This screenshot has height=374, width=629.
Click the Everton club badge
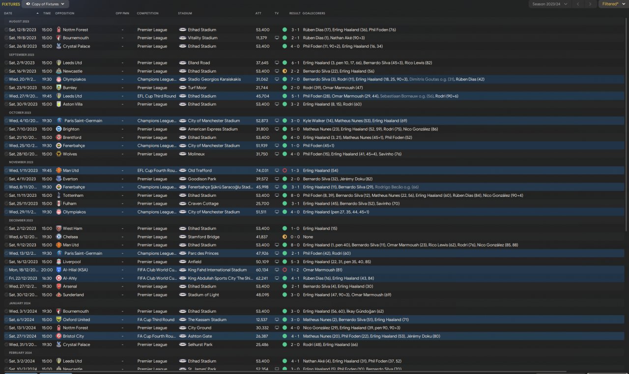click(x=59, y=179)
